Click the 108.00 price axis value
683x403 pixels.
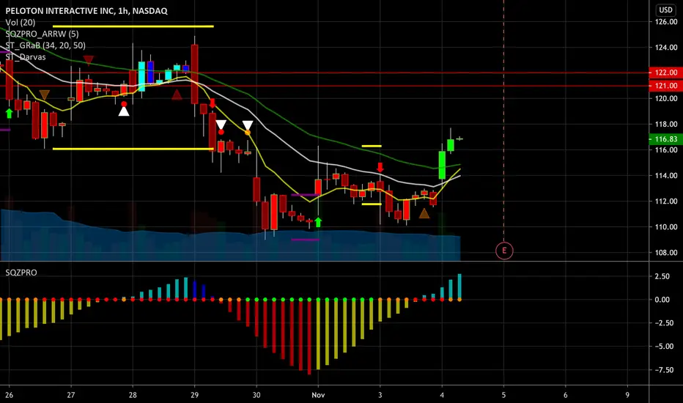pyautogui.click(x=666, y=252)
